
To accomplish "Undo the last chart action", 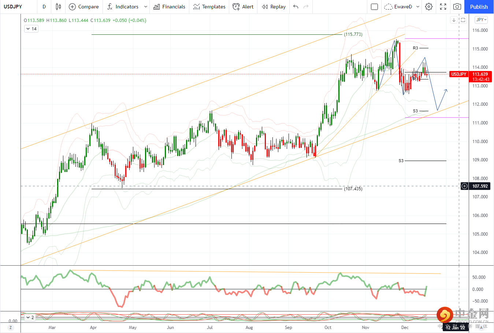I will (x=296, y=7).
